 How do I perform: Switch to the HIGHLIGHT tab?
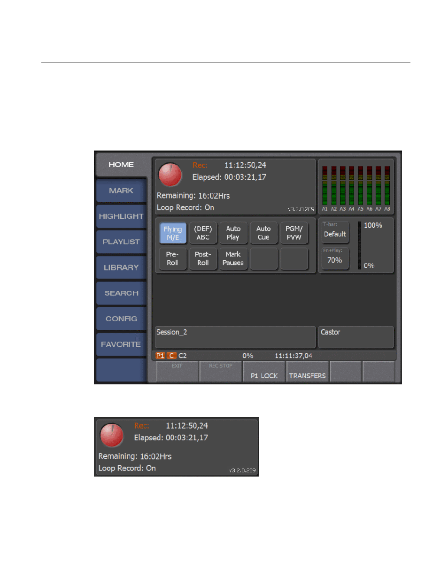tap(121, 216)
